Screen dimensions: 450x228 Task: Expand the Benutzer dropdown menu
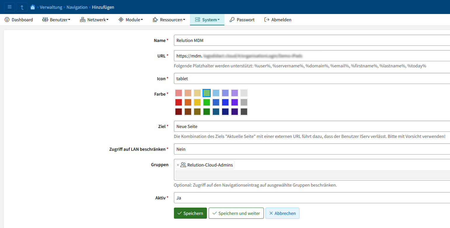pyautogui.click(x=56, y=20)
